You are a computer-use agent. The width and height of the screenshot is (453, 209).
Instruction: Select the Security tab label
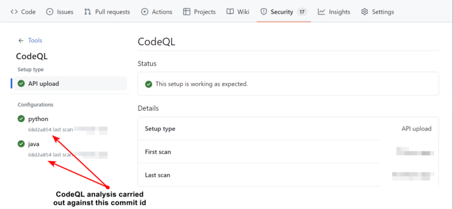coord(281,12)
